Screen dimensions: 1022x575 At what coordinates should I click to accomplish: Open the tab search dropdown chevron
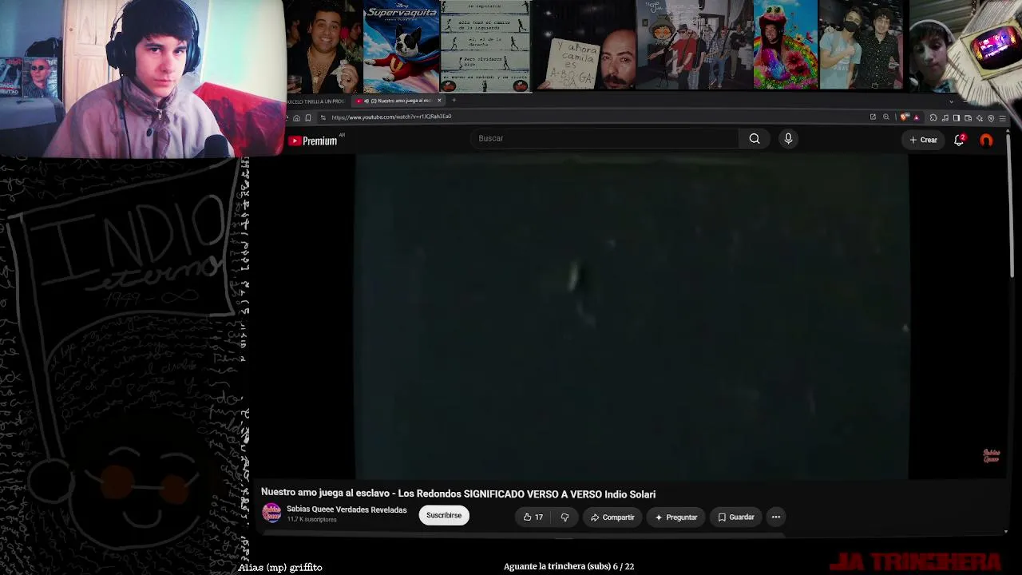(x=951, y=101)
